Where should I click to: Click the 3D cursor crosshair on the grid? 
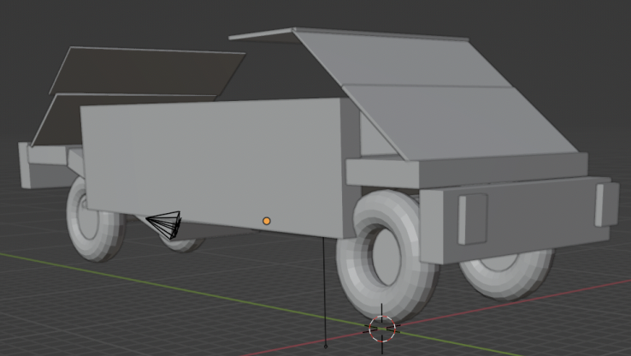382,329
